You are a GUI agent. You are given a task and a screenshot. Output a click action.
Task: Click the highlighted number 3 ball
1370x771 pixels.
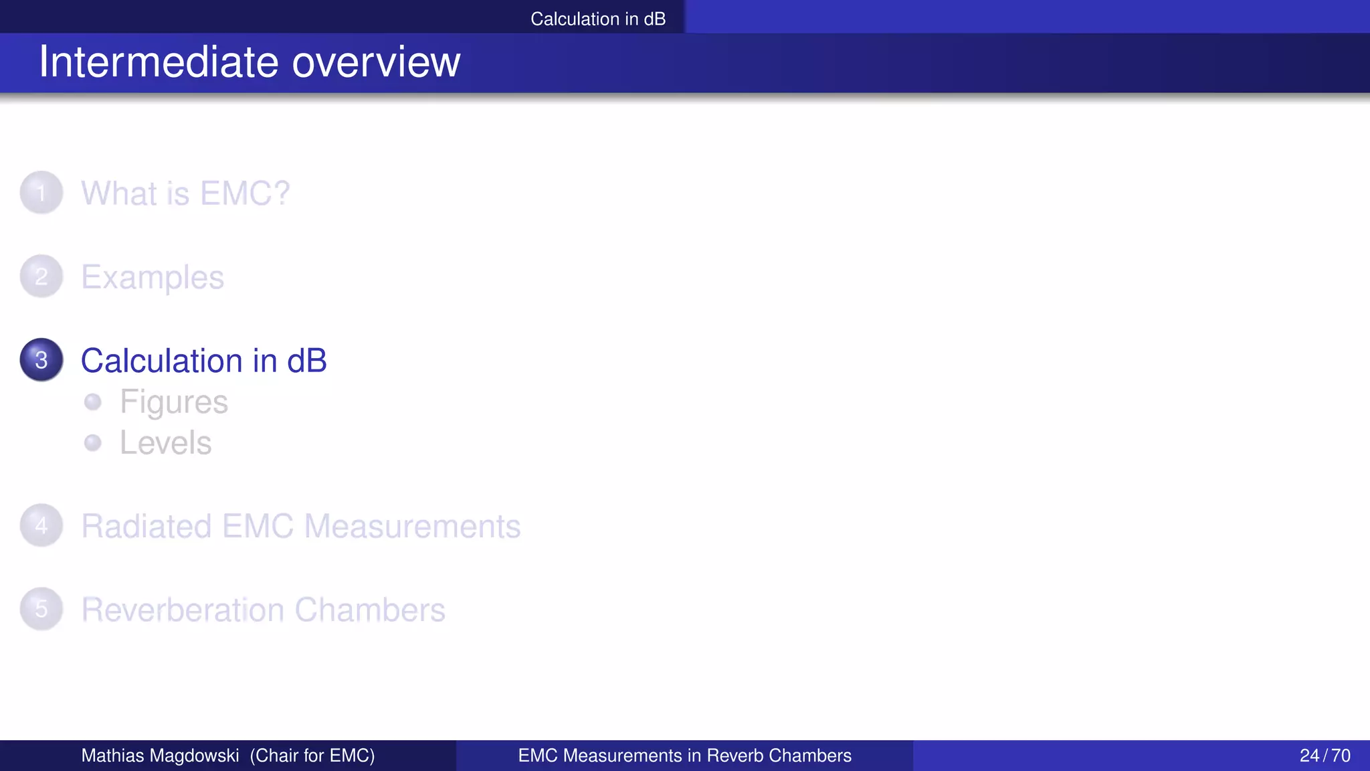point(41,360)
